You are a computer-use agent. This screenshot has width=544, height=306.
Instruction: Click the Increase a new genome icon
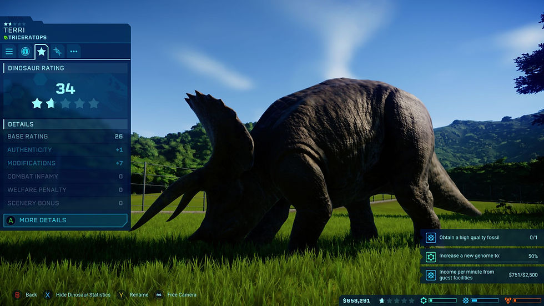coord(431,257)
